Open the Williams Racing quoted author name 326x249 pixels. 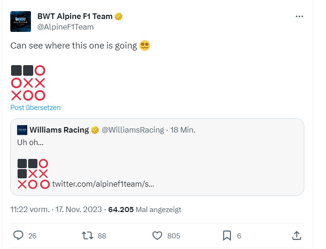59,130
